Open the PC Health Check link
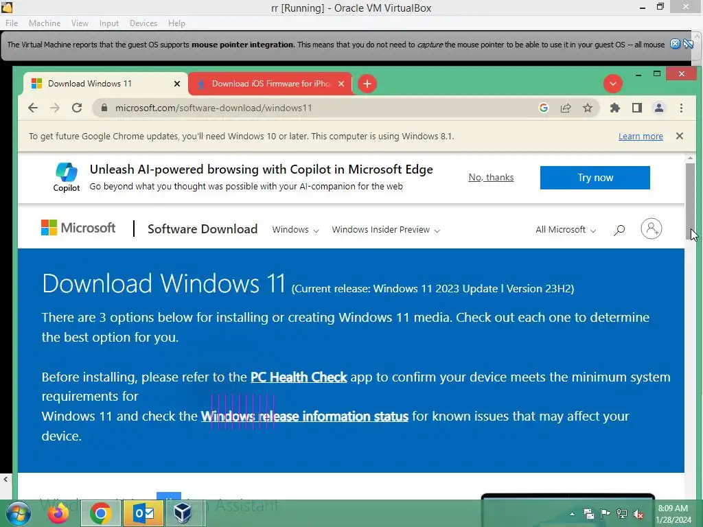Image resolution: width=703 pixels, height=527 pixels. (x=299, y=377)
